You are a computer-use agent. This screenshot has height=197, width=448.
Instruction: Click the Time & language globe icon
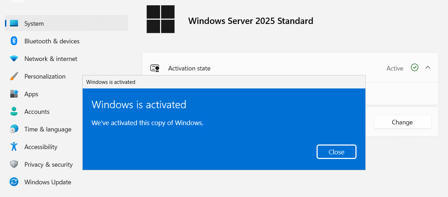[x=14, y=129]
